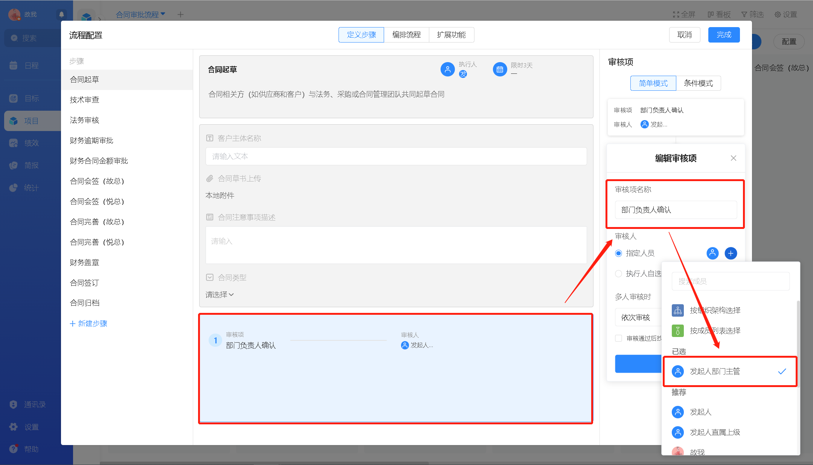Viewport: 813px width, 465px height.
Task: Open the user avatar 故我
Action: coord(14,15)
